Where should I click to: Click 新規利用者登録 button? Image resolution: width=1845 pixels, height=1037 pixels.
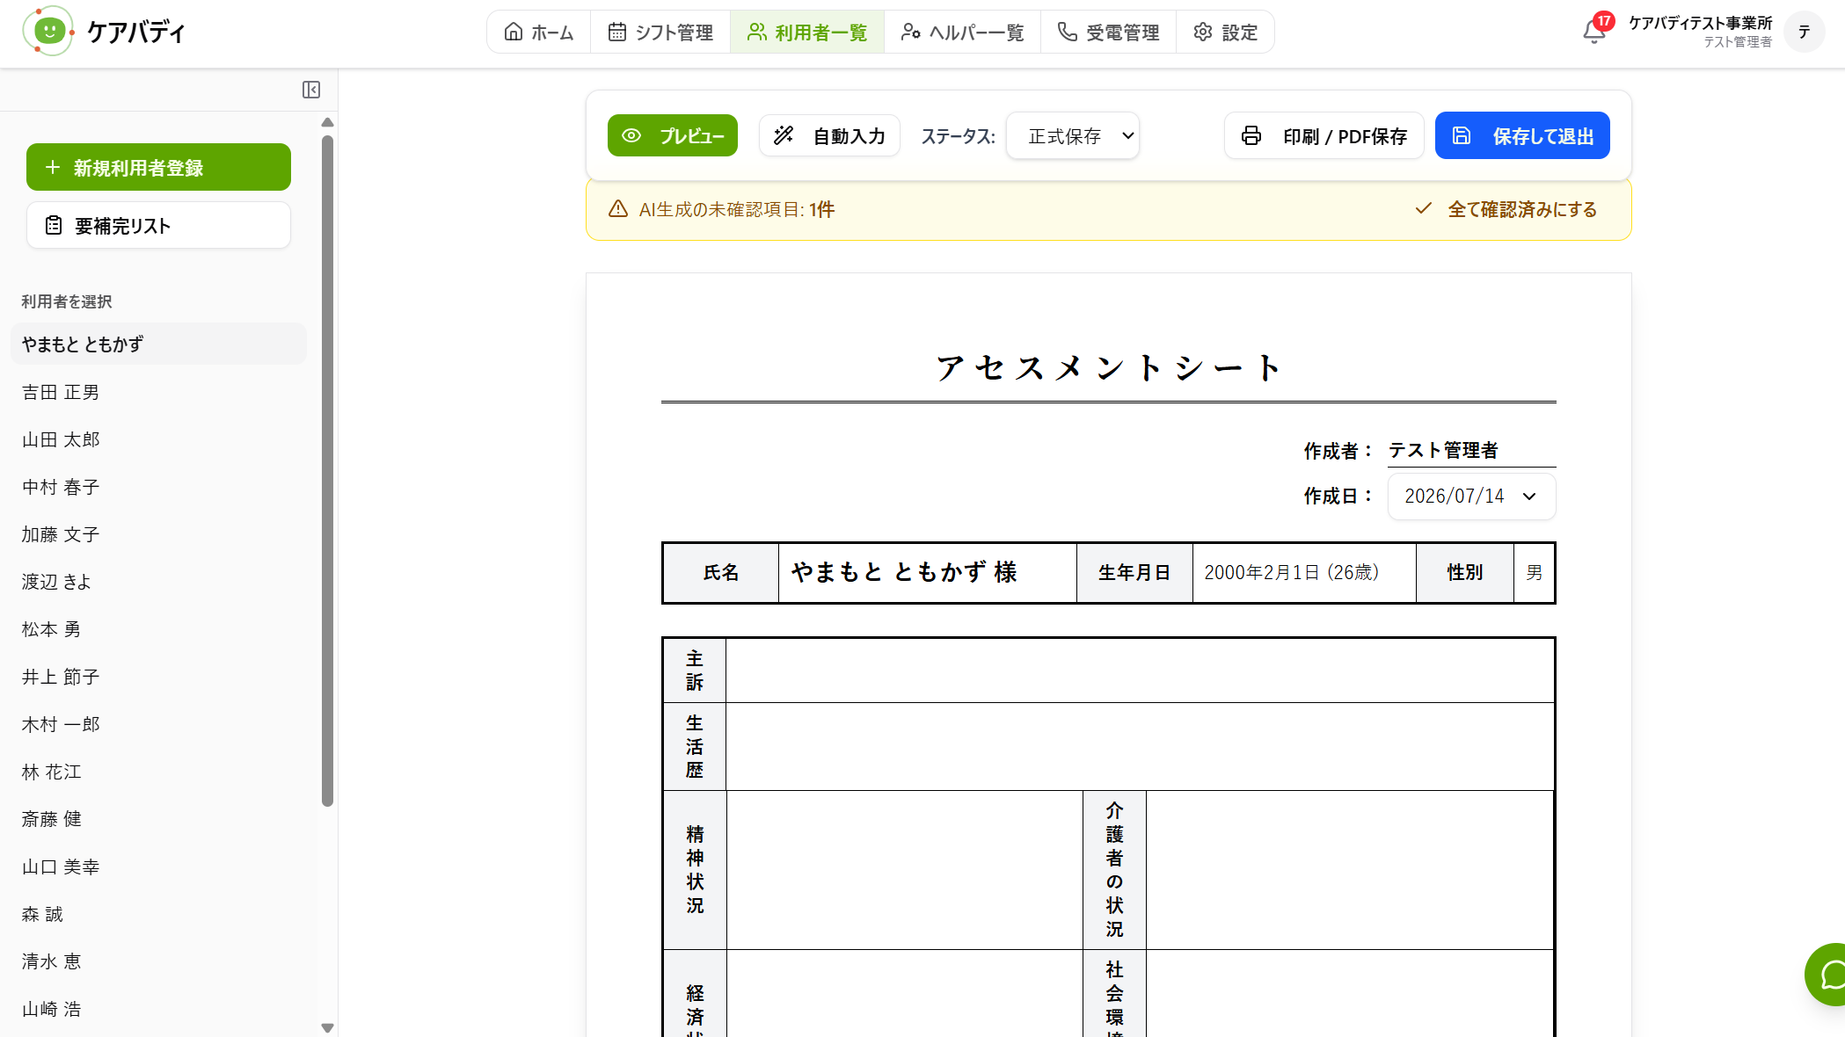pyautogui.click(x=158, y=167)
